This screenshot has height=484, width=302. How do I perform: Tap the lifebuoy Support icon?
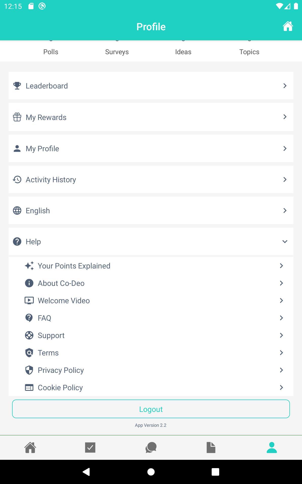29,335
